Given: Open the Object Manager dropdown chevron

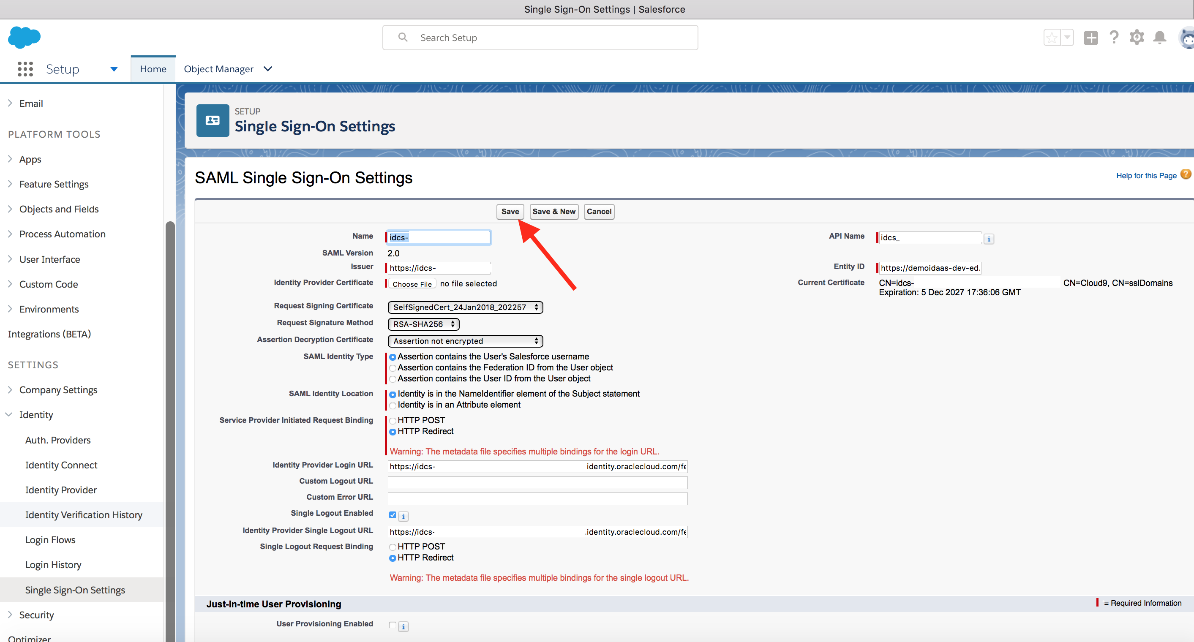Looking at the screenshot, I should point(267,69).
